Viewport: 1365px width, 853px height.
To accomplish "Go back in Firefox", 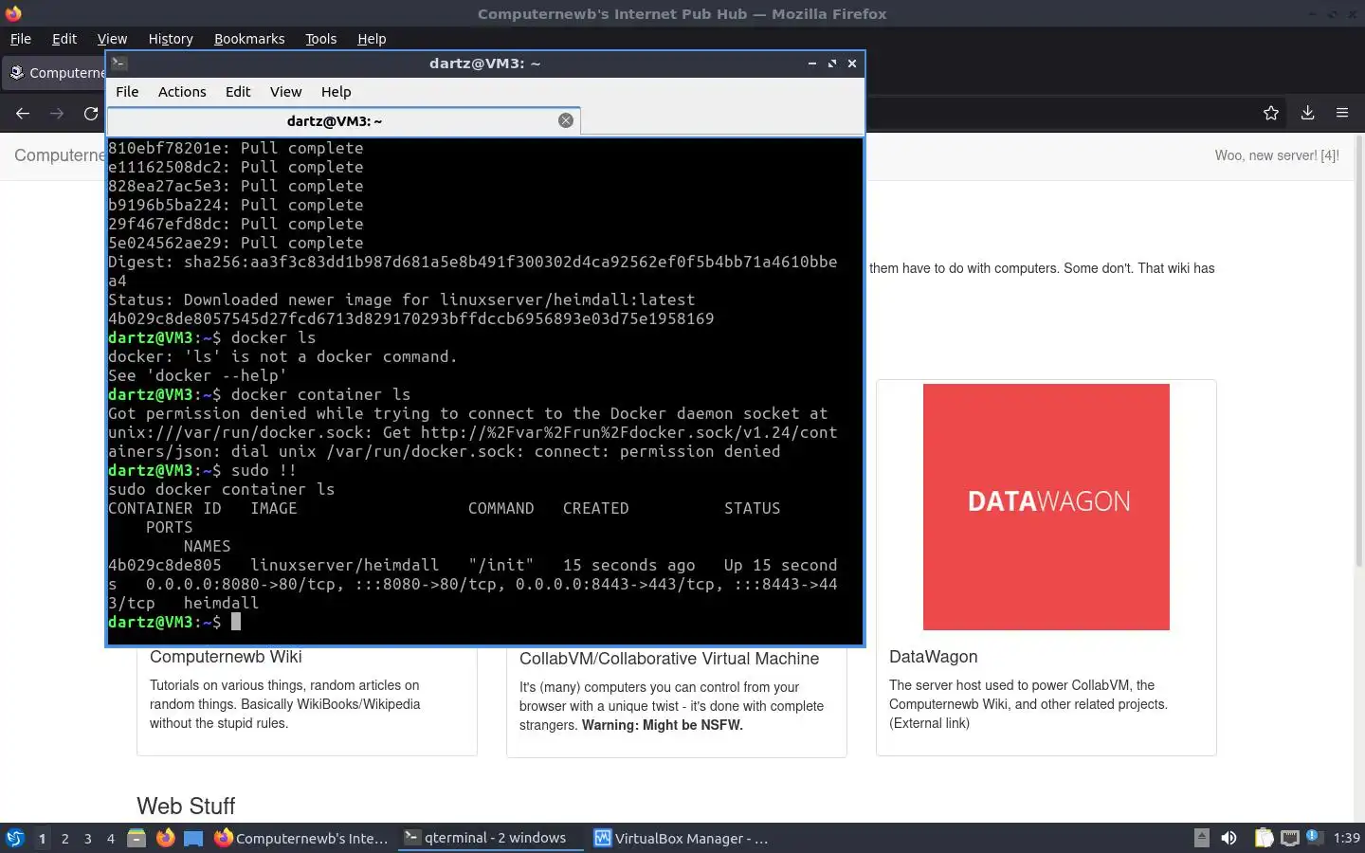I will point(23,113).
